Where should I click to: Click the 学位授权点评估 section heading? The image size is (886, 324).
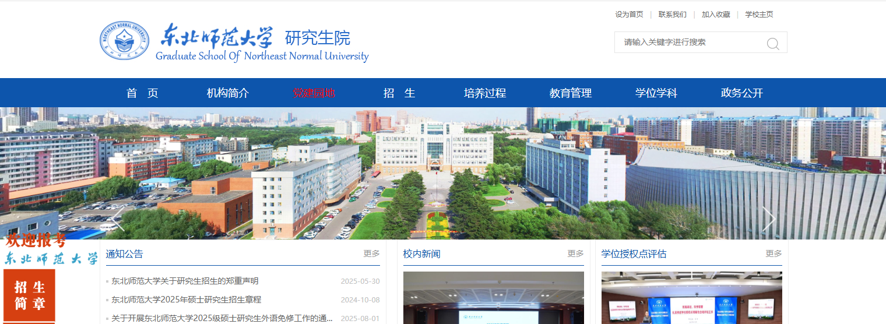click(634, 253)
